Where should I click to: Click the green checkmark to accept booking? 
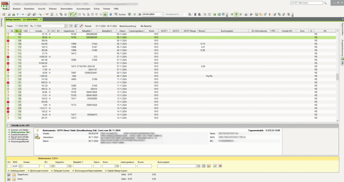point(215,166)
